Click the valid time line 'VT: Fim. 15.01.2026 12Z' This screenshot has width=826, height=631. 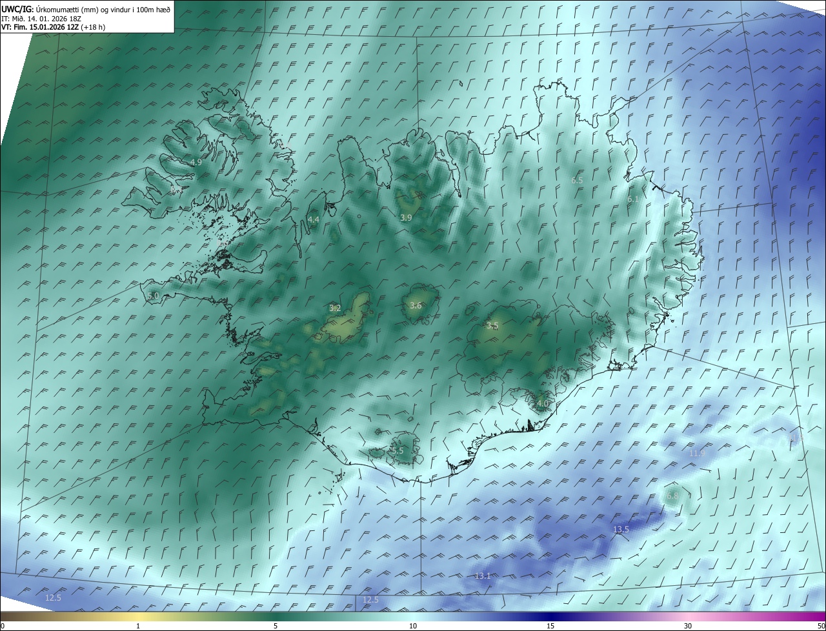40,27
